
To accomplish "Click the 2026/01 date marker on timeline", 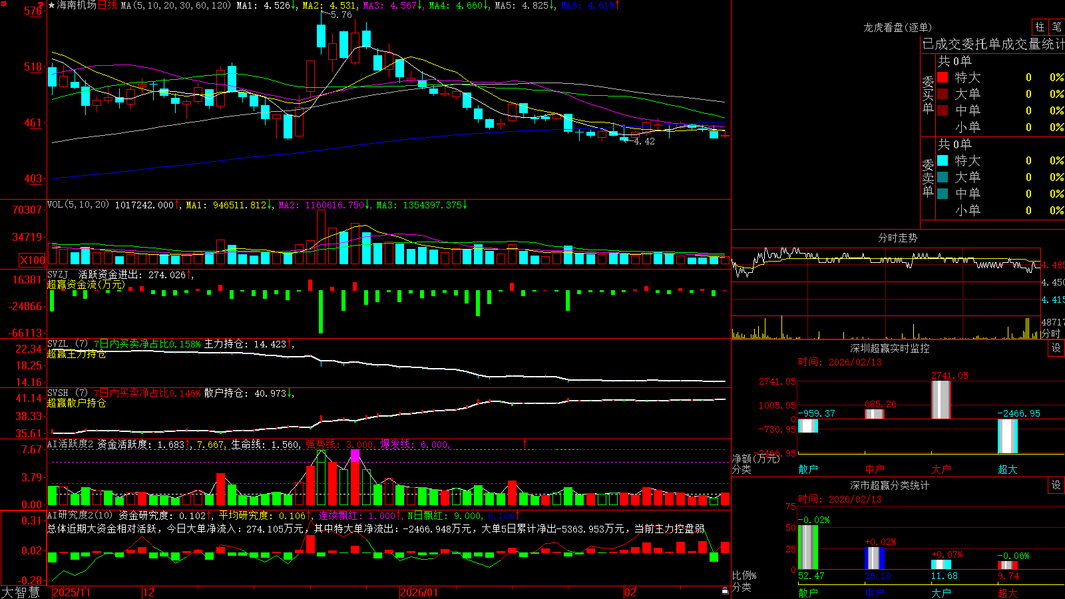I will pos(419,592).
